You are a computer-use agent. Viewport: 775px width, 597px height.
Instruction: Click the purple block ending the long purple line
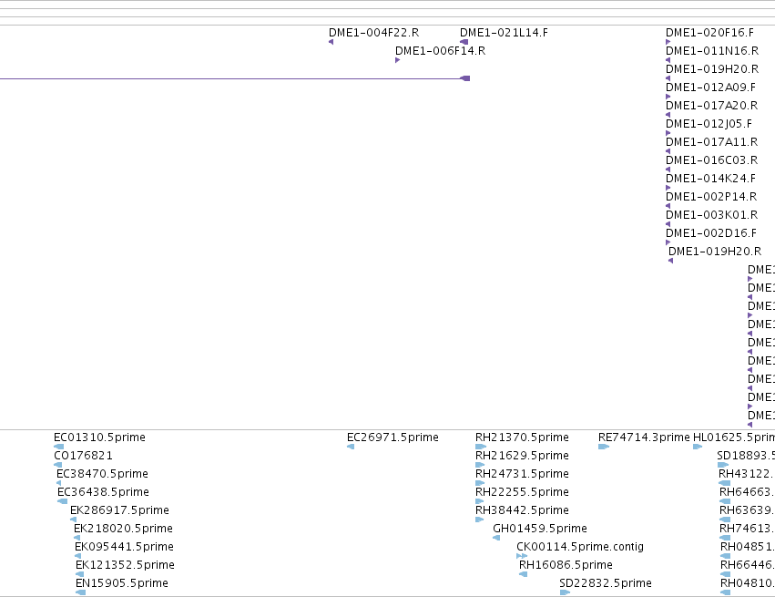(x=464, y=78)
